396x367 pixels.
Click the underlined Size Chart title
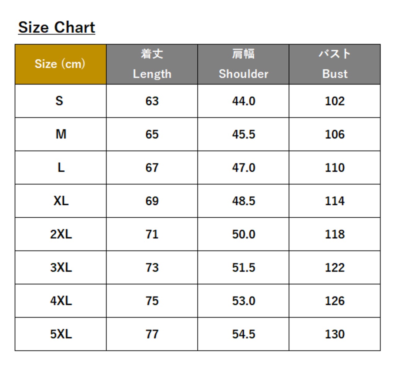point(57,28)
